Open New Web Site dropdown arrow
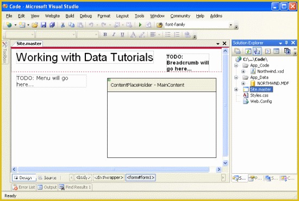 click(x=15, y=25)
